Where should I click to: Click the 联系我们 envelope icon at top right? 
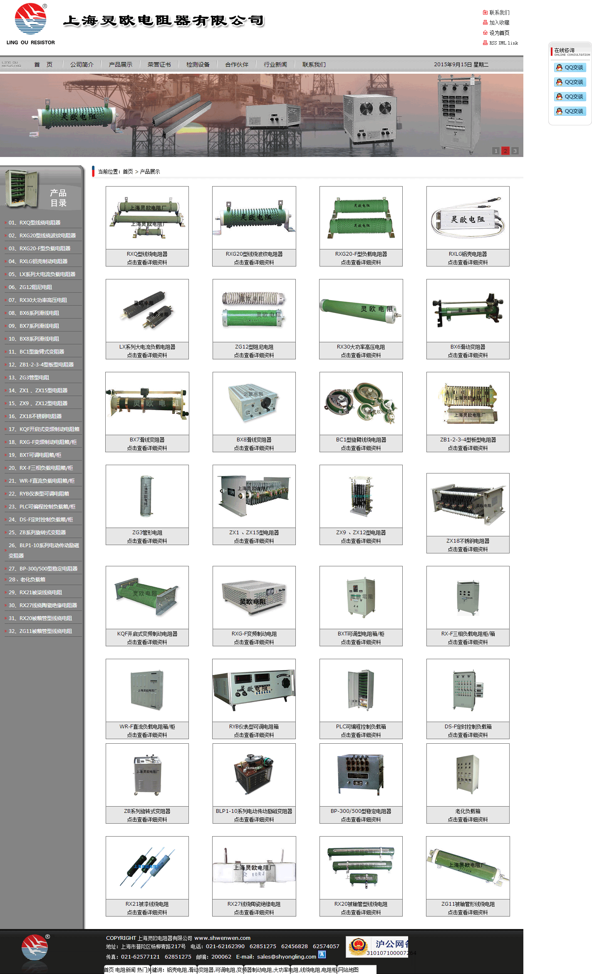point(485,12)
